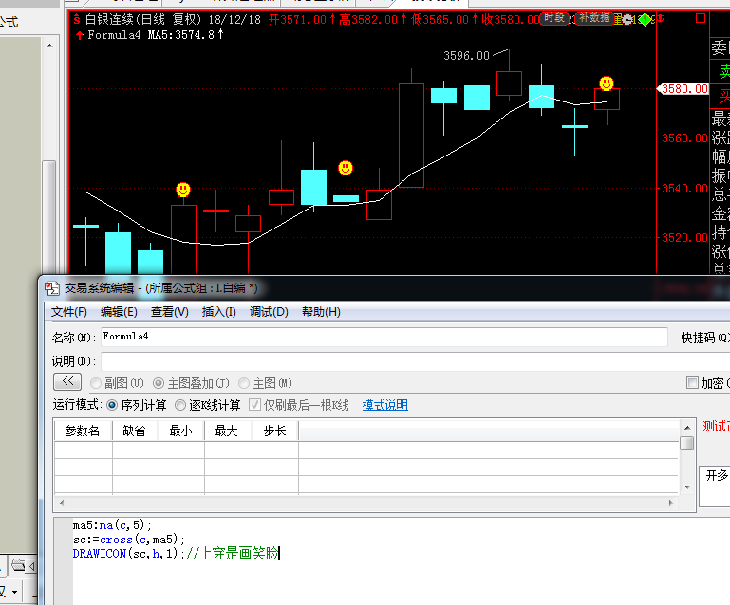Image resolution: width=730 pixels, height=605 pixels.
Task: Click the 补数据 pill button on chart header
Action: [594, 18]
